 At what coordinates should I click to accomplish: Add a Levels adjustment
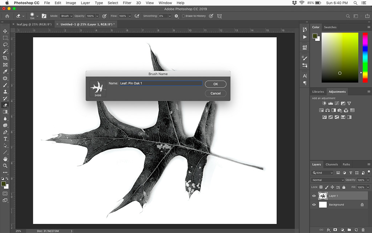click(x=331, y=103)
